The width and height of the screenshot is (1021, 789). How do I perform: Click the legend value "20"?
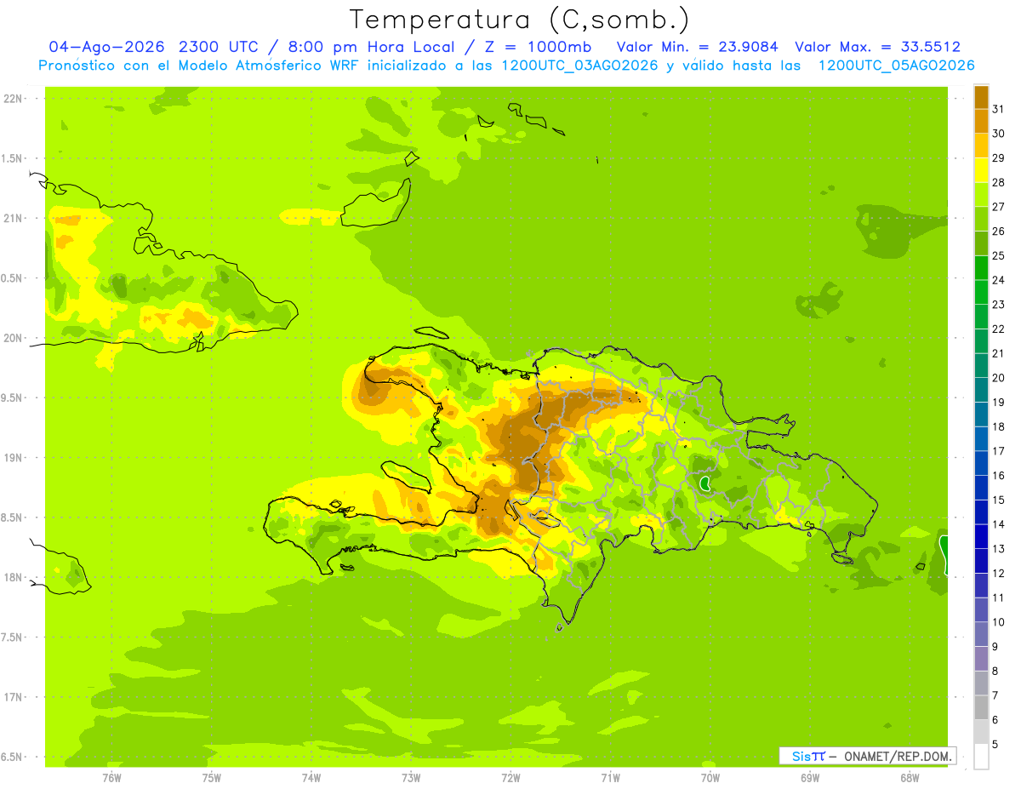999,378
